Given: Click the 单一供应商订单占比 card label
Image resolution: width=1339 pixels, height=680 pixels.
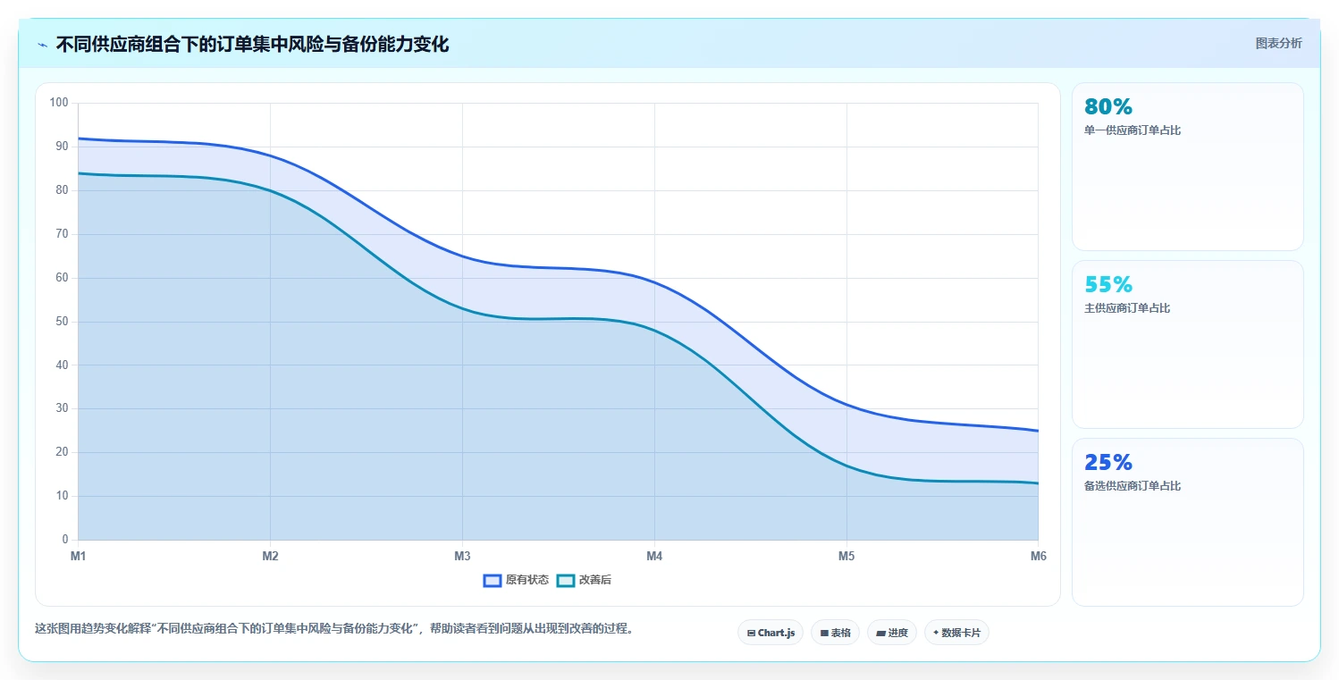Looking at the screenshot, I should [x=1133, y=130].
